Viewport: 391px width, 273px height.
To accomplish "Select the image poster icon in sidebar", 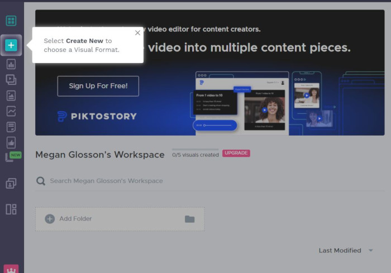I will [x=11, y=95].
